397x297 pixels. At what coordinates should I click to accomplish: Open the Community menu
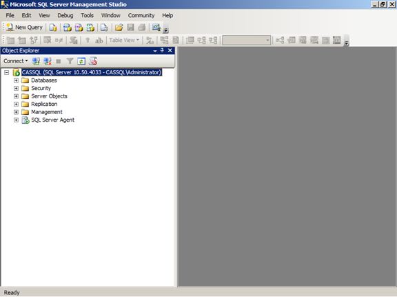141,15
